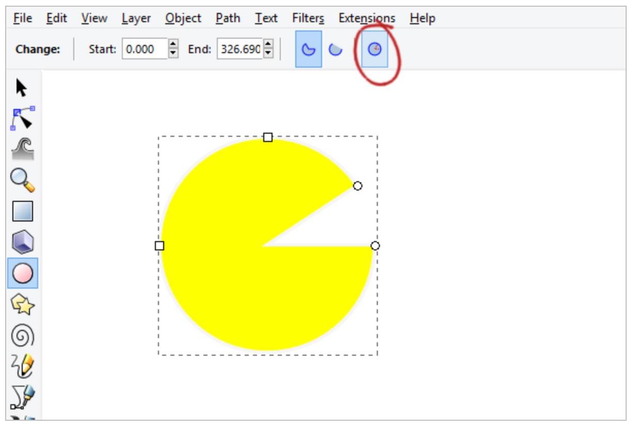The image size is (638, 428).
Task: Select the Pencil freehand tool
Action: (22, 366)
